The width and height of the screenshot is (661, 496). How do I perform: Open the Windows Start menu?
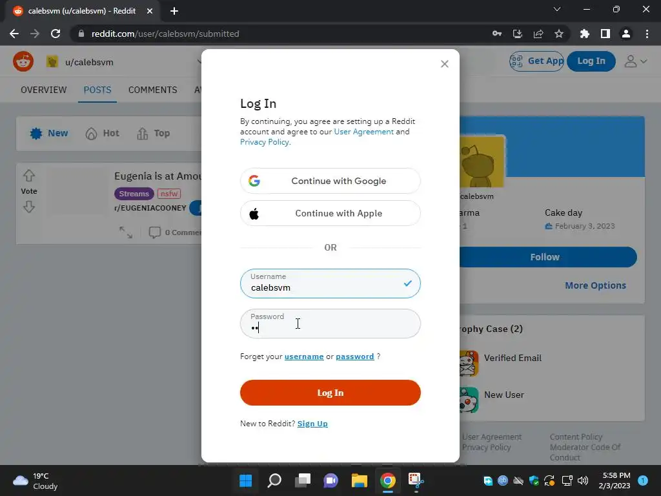[x=245, y=480]
